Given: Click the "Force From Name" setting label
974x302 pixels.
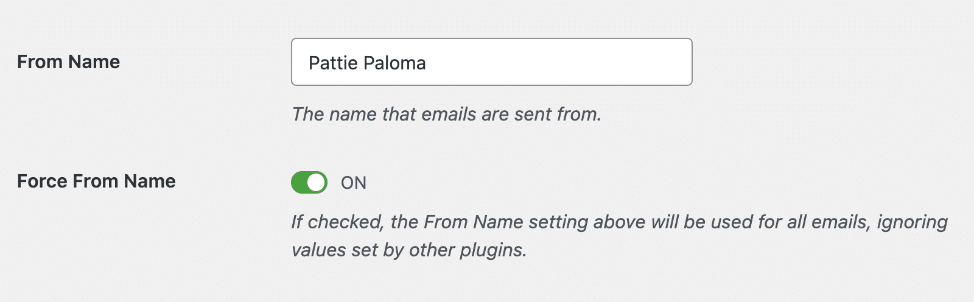Looking at the screenshot, I should (x=96, y=181).
